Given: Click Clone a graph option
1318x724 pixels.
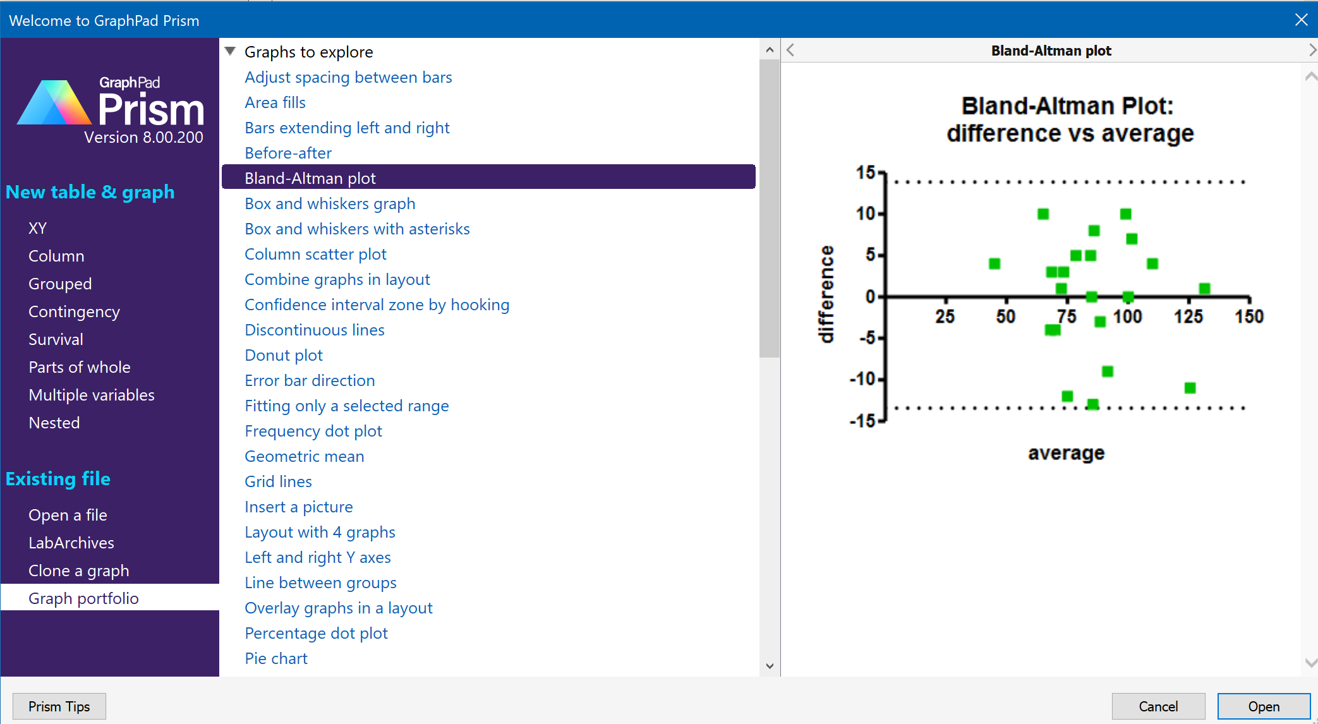Looking at the screenshot, I should click(x=78, y=570).
